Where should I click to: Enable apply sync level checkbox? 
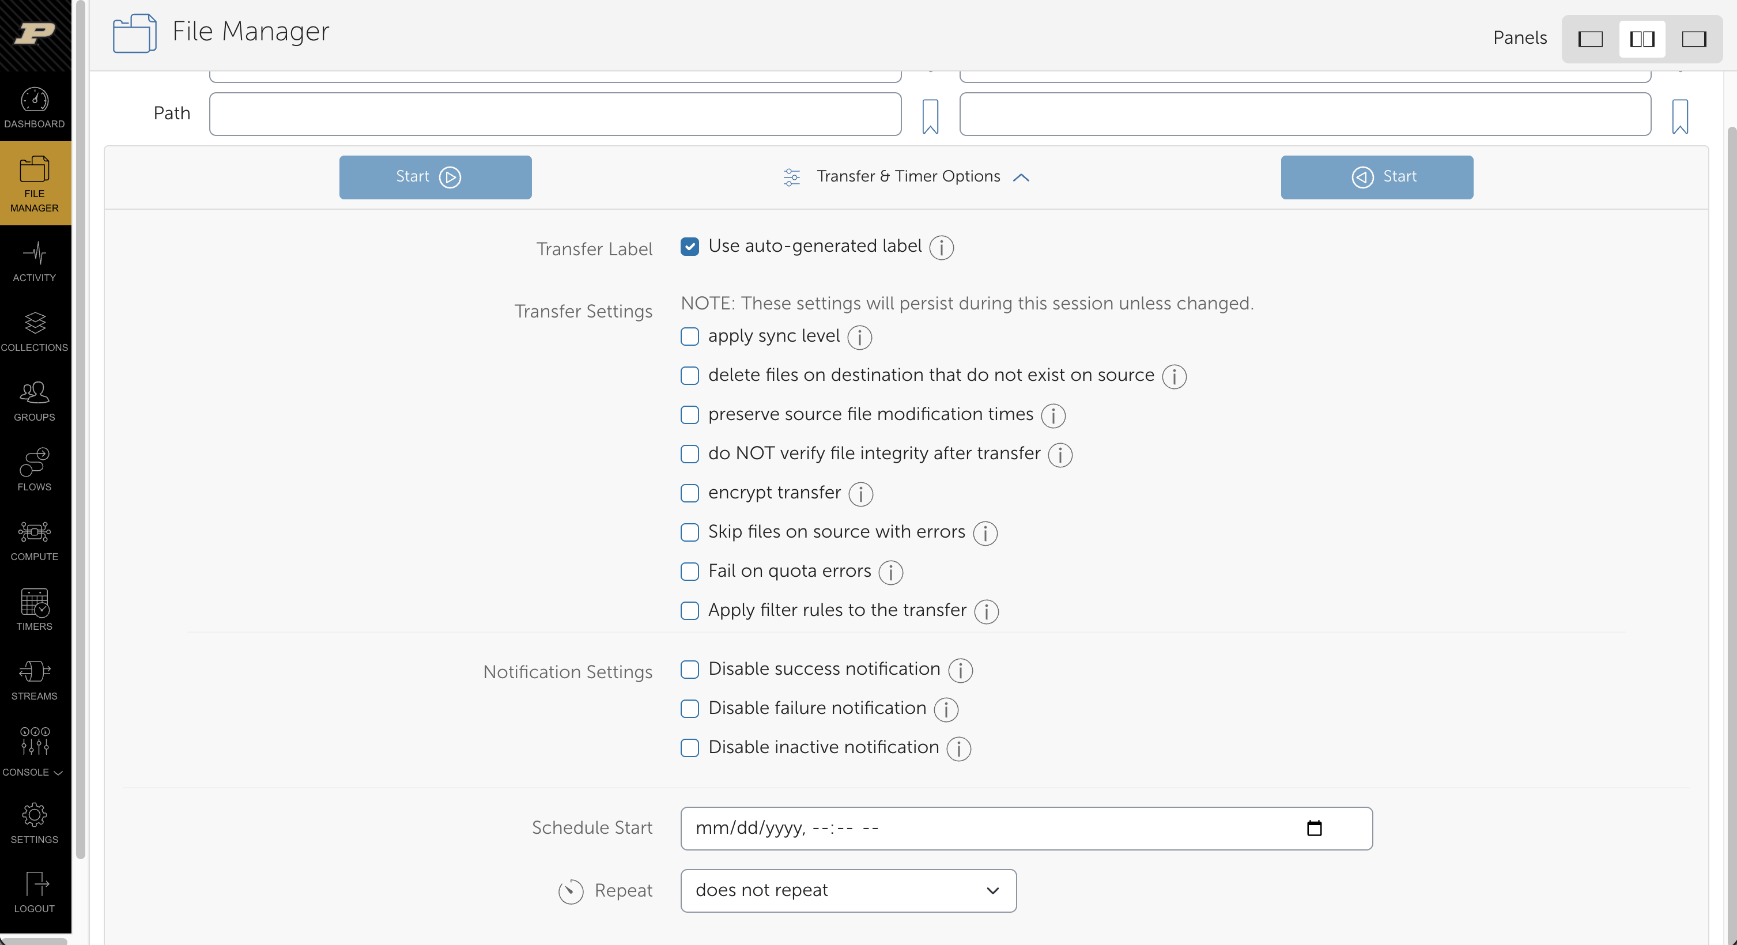(x=690, y=337)
